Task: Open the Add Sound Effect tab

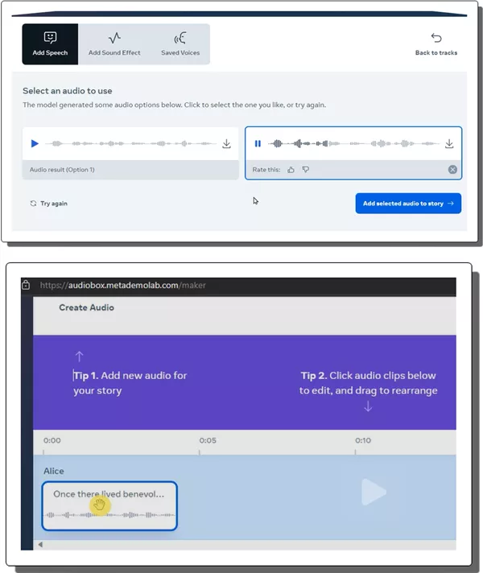Action: click(x=114, y=44)
